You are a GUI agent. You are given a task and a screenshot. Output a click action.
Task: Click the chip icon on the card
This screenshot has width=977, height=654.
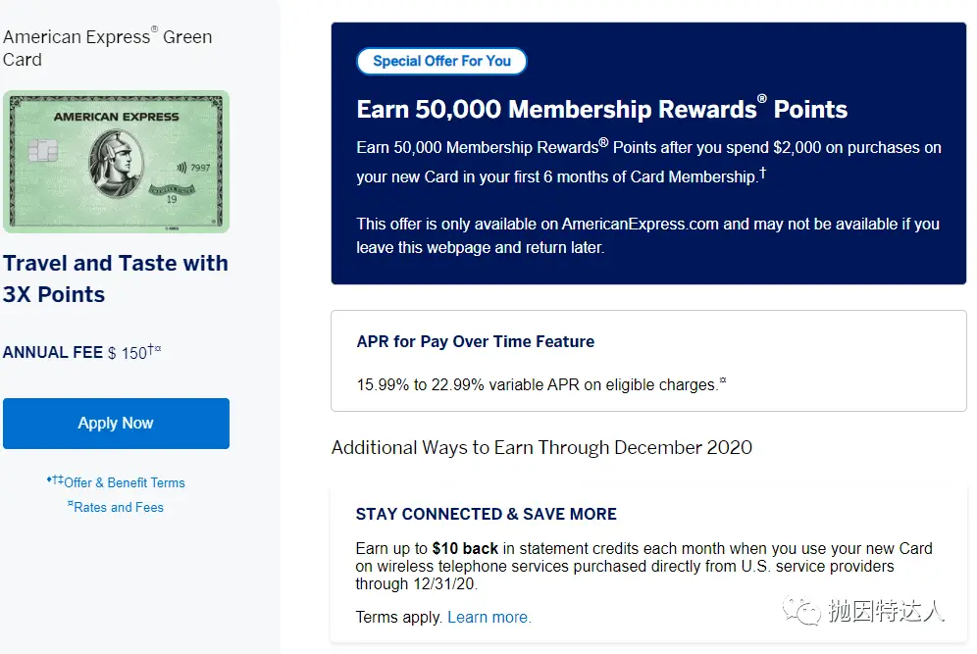pos(42,152)
